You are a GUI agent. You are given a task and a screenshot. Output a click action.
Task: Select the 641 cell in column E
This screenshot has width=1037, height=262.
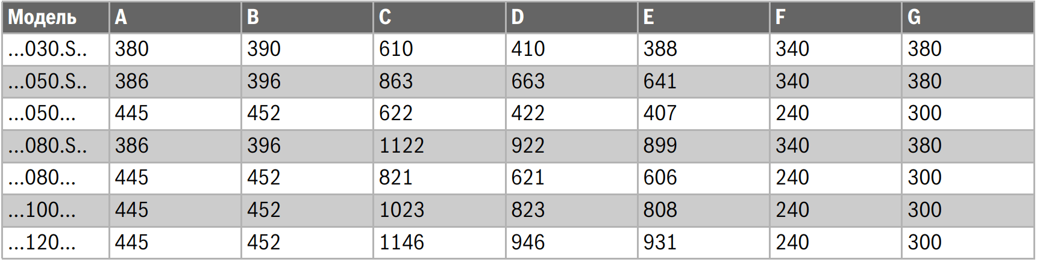pos(660,82)
